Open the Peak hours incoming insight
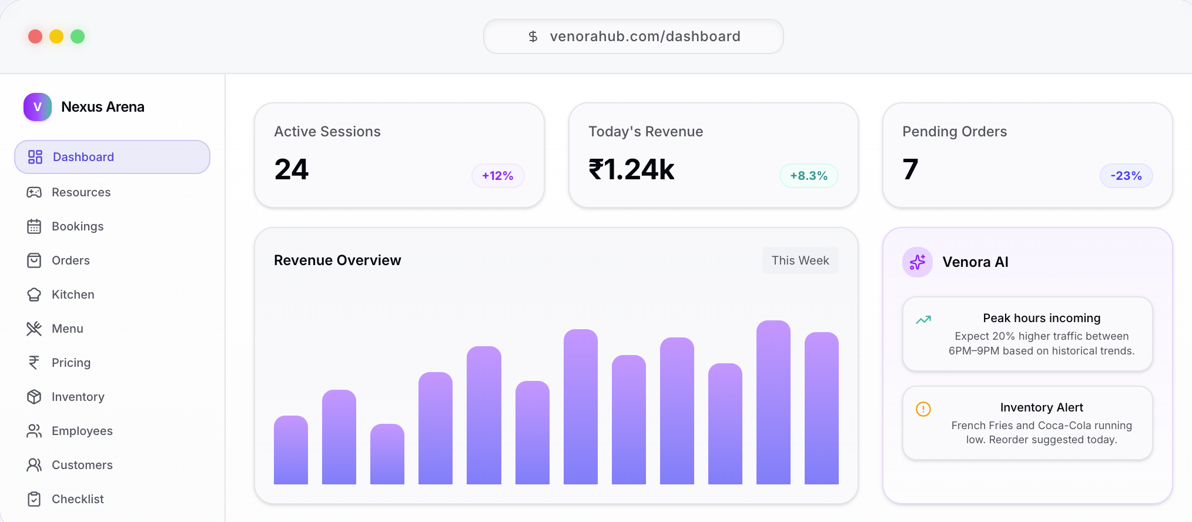This screenshot has height=522, width=1192. 1027,334
